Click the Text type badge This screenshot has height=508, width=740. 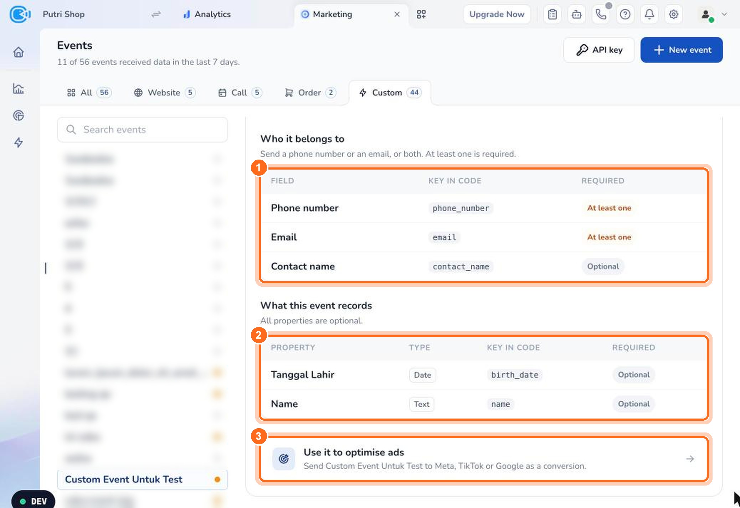[422, 404]
